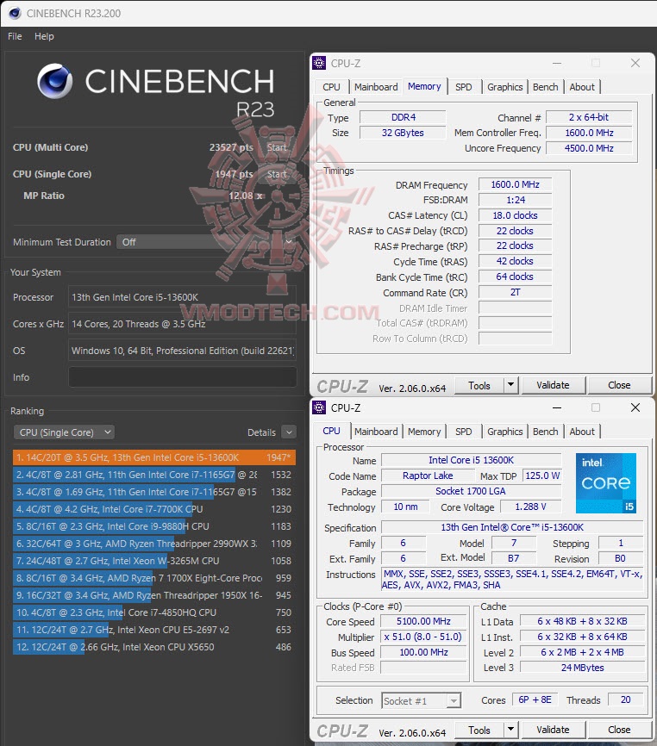Select ranking row 1 i5-13600K 1947

click(154, 457)
